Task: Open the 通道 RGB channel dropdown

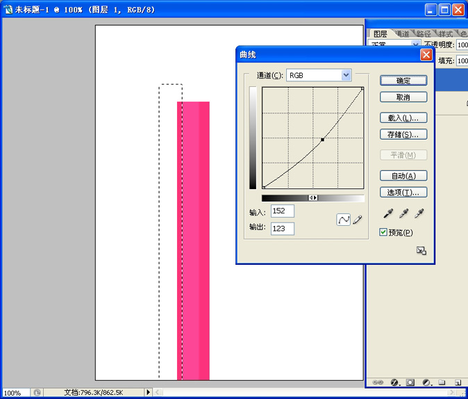Action: pyautogui.click(x=319, y=75)
